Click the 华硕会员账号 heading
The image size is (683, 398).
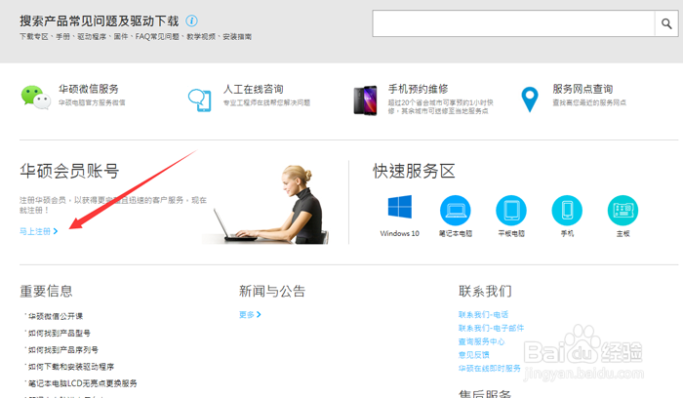[x=69, y=171]
